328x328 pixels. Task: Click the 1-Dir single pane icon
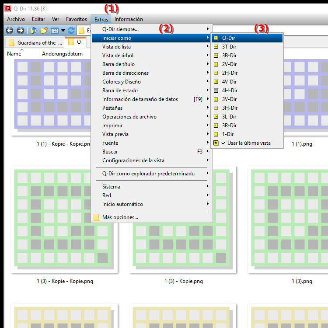click(x=216, y=134)
